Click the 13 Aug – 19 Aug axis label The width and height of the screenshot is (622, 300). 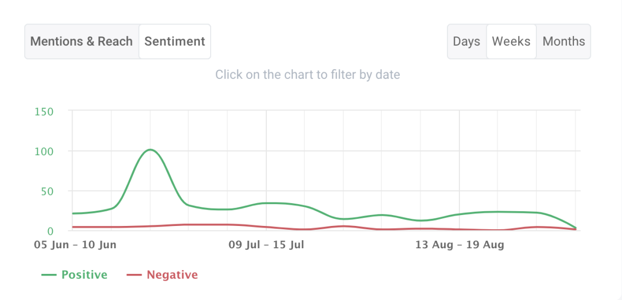click(x=459, y=245)
